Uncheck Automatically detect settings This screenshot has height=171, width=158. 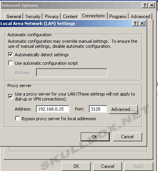[10, 55]
